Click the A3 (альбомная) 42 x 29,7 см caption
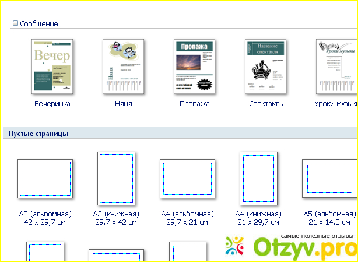This screenshot has height=262, width=358. pos(45,218)
